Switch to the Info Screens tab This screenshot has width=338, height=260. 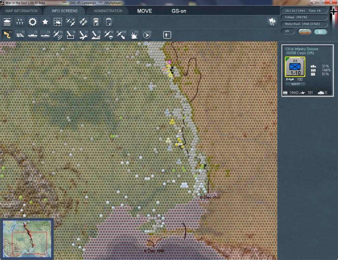click(x=64, y=11)
